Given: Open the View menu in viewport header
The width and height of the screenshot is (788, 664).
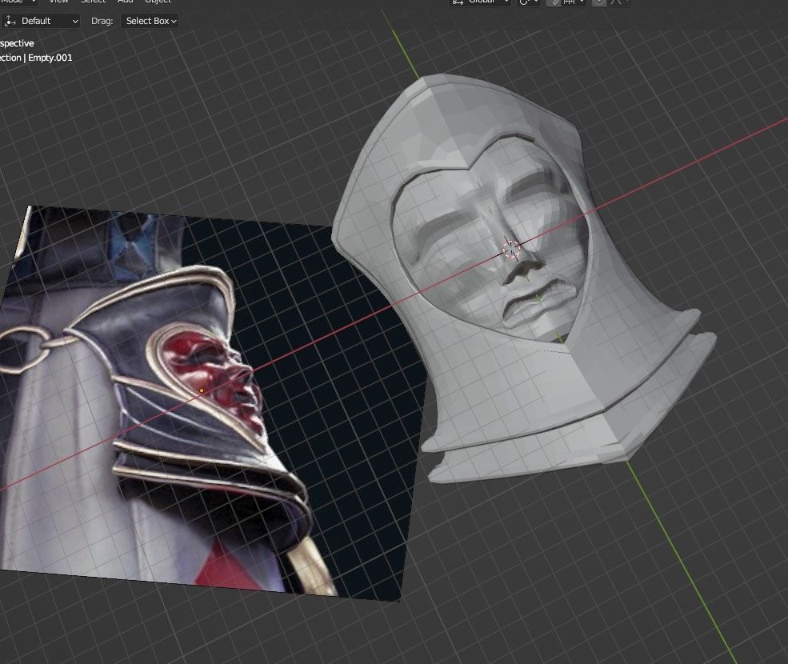Looking at the screenshot, I should (x=58, y=2).
